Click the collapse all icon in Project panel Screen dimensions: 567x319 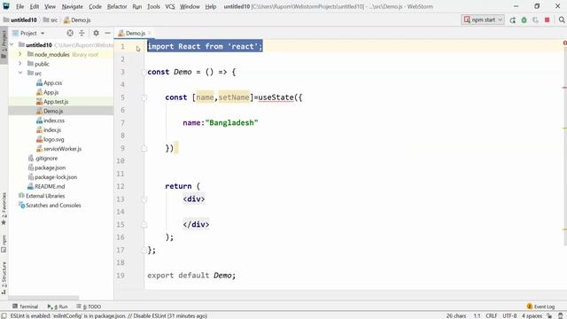(x=82, y=33)
